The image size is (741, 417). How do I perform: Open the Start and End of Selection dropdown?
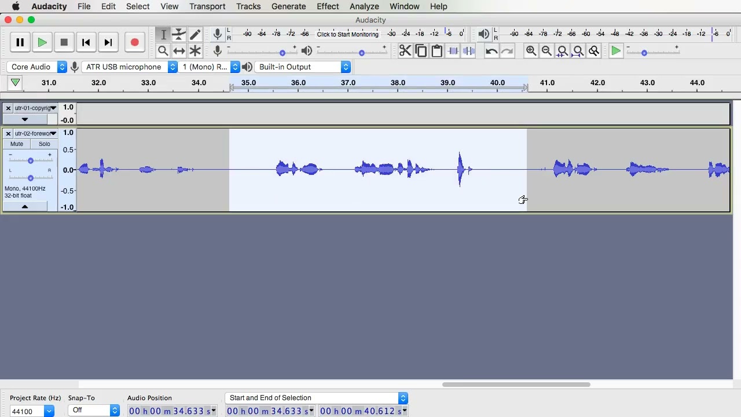pyautogui.click(x=316, y=398)
